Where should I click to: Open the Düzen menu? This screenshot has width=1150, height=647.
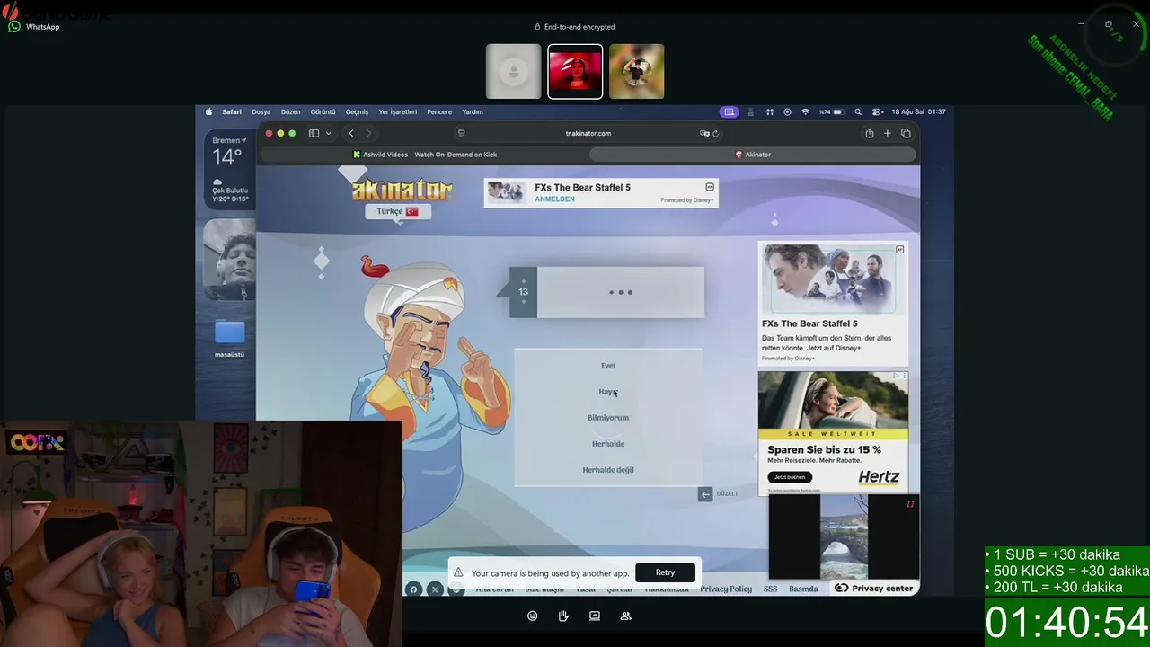click(290, 112)
